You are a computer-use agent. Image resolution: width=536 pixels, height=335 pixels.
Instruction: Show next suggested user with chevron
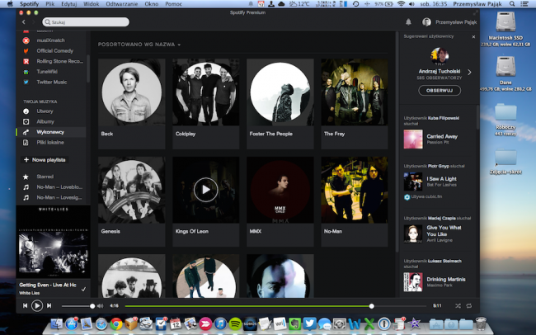point(469,73)
